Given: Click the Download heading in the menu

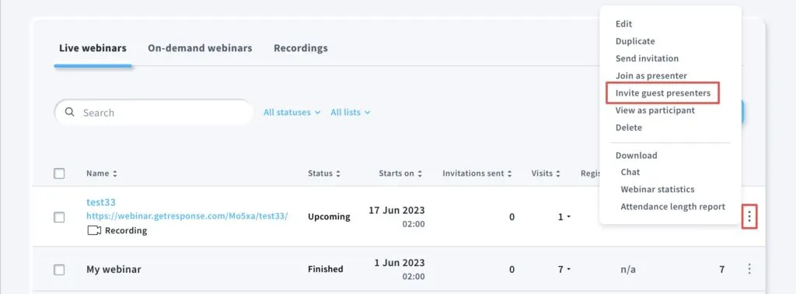Looking at the screenshot, I should (x=636, y=156).
